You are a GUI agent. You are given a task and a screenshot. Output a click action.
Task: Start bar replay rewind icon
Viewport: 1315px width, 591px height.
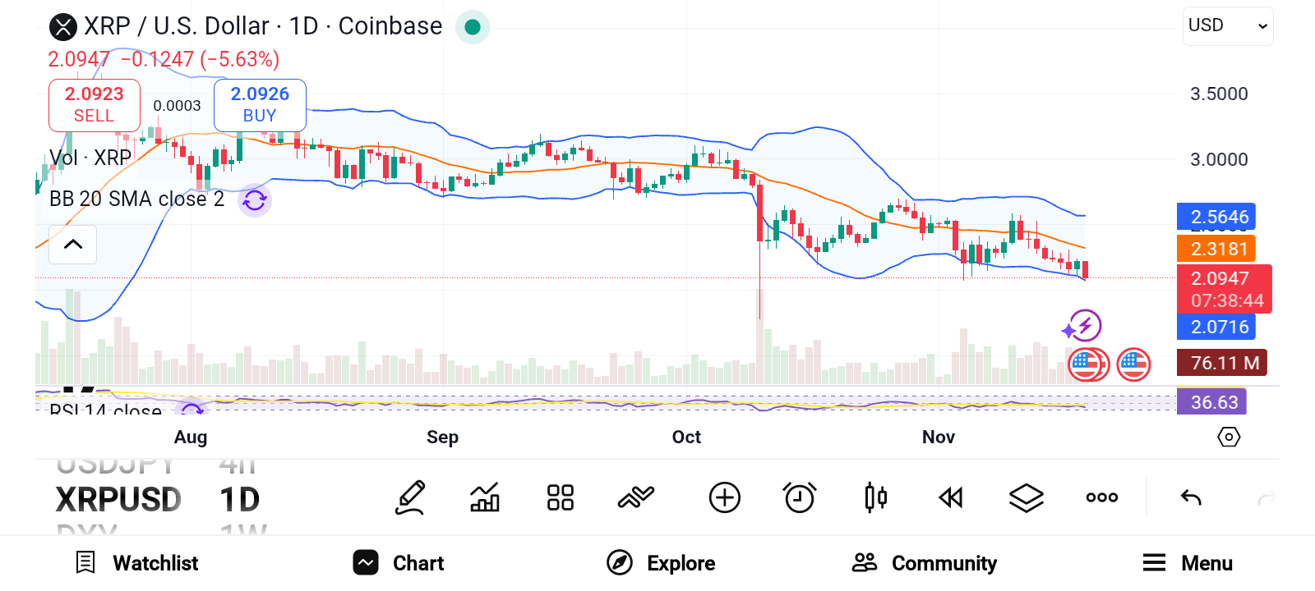point(951,497)
